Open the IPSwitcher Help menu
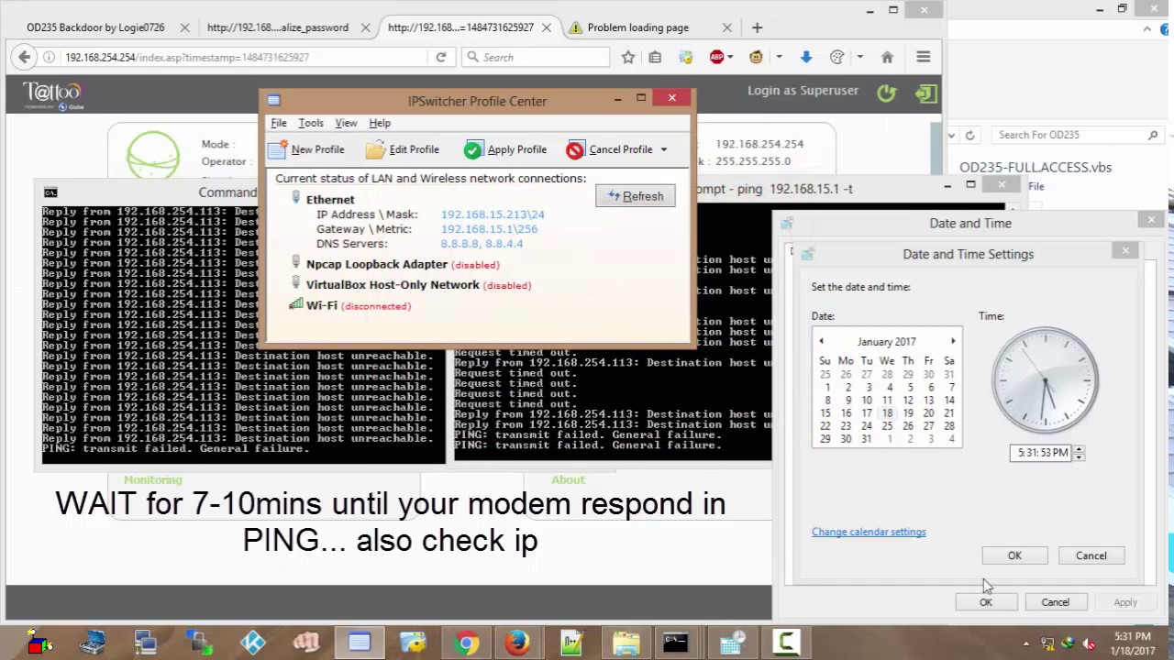 point(380,123)
